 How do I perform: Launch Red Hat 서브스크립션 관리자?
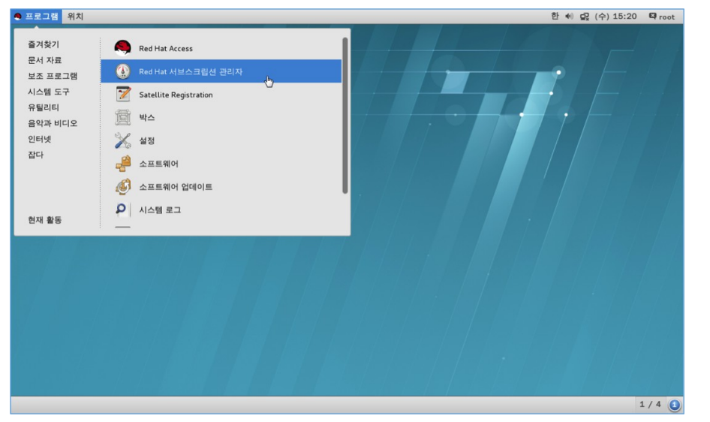pos(221,71)
